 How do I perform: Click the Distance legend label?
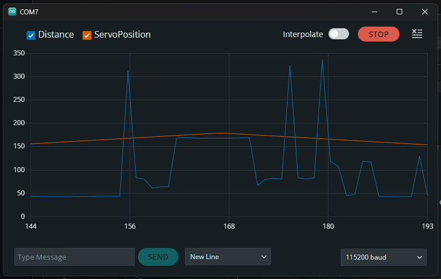pyautogui.click(x=56, y=34)
